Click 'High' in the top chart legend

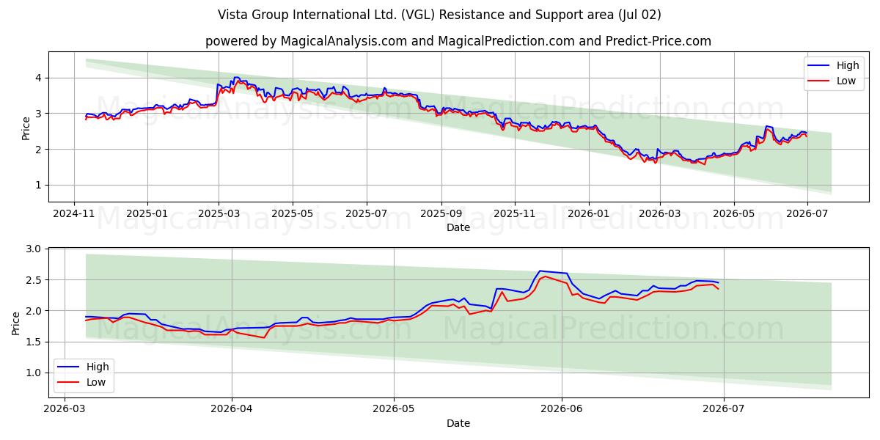coord(848,65)
